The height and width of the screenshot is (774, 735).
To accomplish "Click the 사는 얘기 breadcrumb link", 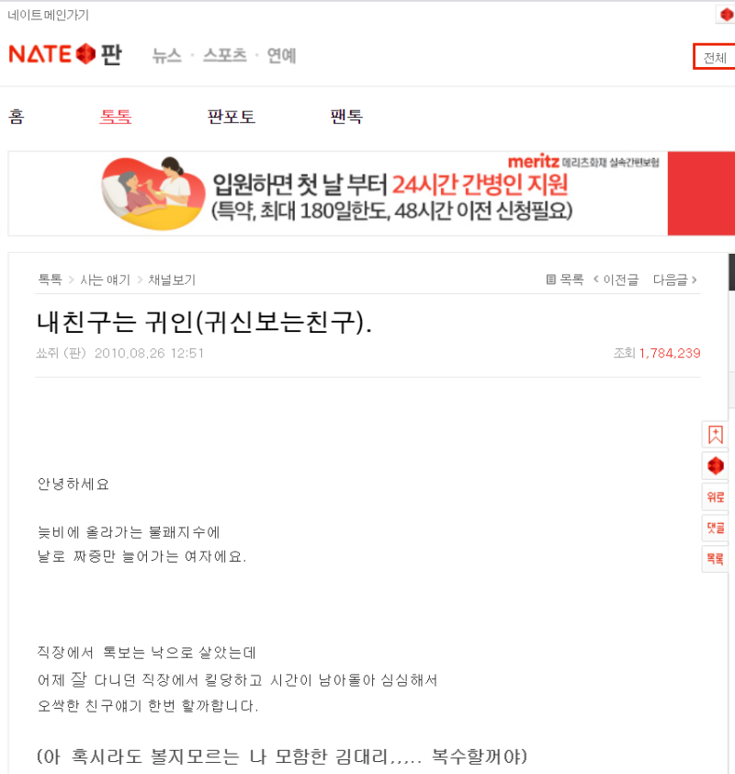I will pyautogui.click(x=105, y=279).
